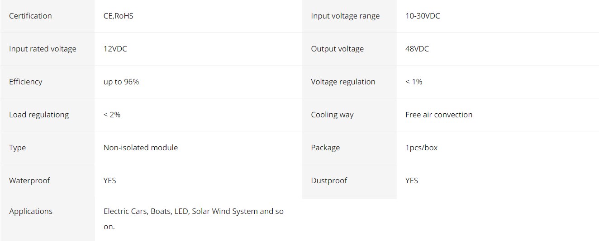Click the YES value beside Dustproof

click(411, 181)
